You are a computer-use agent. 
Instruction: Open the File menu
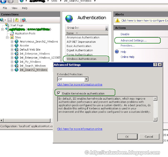coord(5,8)
